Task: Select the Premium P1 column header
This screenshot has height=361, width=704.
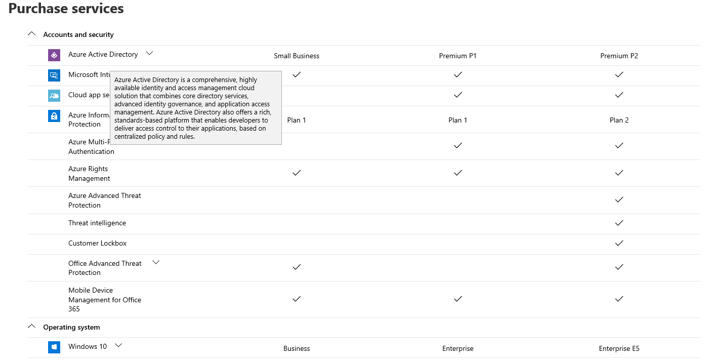Action: tap(458, 56)
